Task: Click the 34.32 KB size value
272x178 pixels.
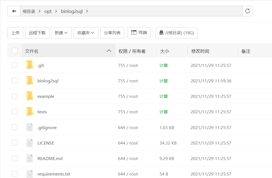Action: point(168,143)
